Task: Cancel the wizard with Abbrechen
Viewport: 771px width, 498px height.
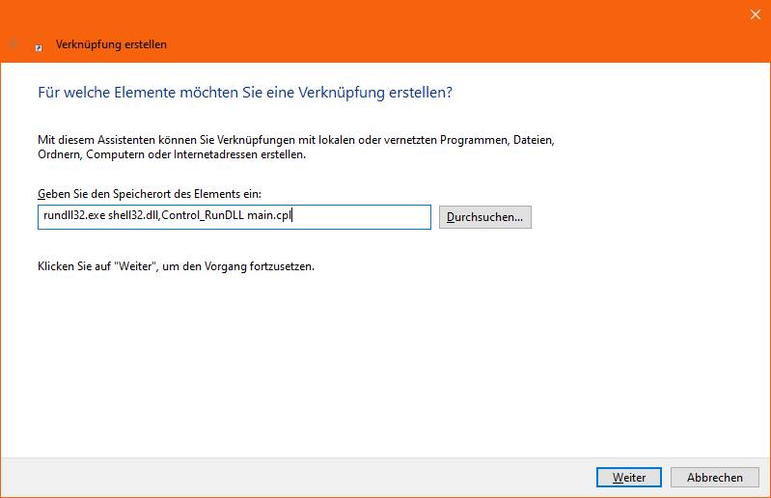Action: tap(714, 477)
